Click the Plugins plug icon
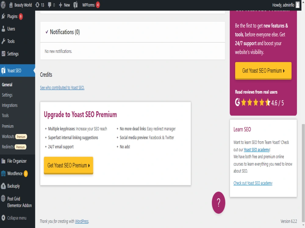Image resolution: width=305 pixels, height=228 pixels. click(3, 16)
